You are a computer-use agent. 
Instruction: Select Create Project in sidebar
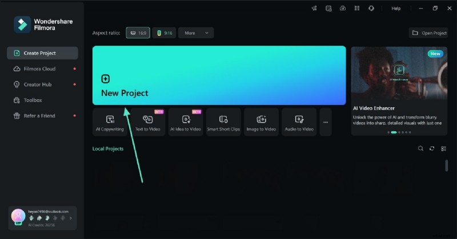(x=42, y=53)
